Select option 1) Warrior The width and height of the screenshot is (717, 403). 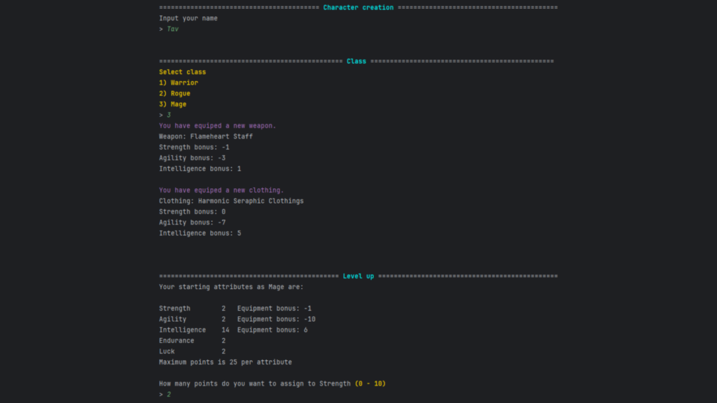coord(179,82)
